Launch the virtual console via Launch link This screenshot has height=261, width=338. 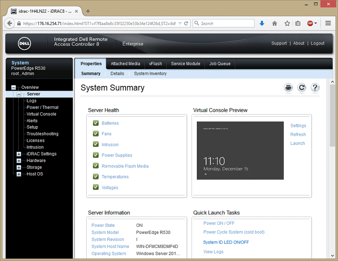297,143
